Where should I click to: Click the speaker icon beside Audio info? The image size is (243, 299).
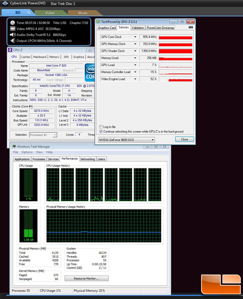(12, 34)
